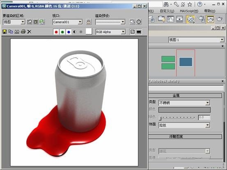Toggle the alpha channel display
This screenshot has height=170, width=227.
click(75, 32)
